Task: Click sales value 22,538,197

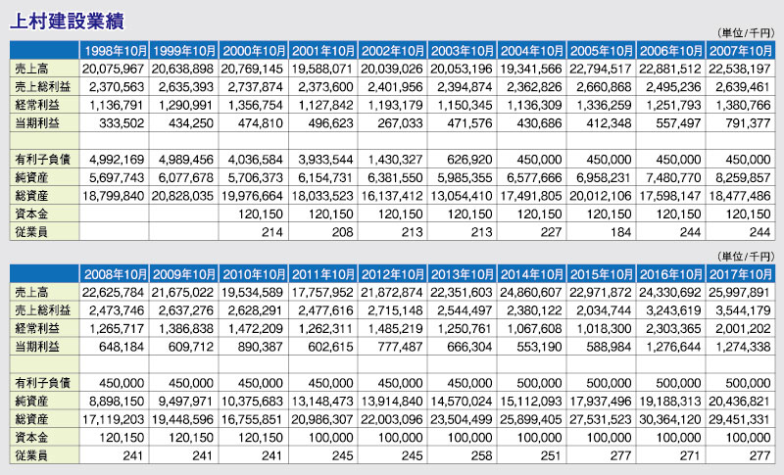Action: (740, 69)
